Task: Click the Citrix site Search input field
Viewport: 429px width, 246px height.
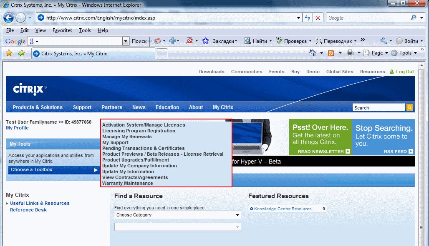Action: click(378, 108)
